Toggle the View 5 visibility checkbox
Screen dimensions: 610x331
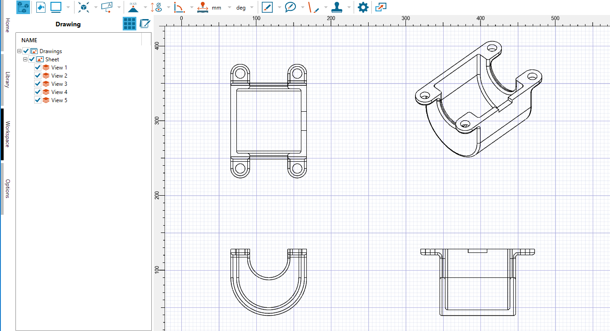tap(38, 100)
